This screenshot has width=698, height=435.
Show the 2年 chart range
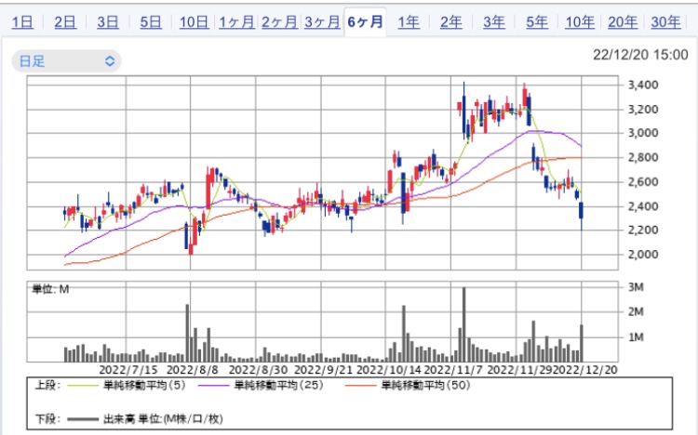451,21
